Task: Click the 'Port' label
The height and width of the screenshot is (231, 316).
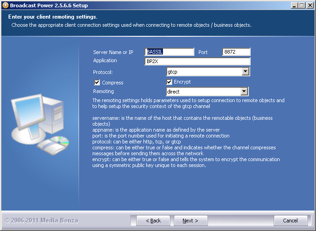Action: click(x=203, y=52)
